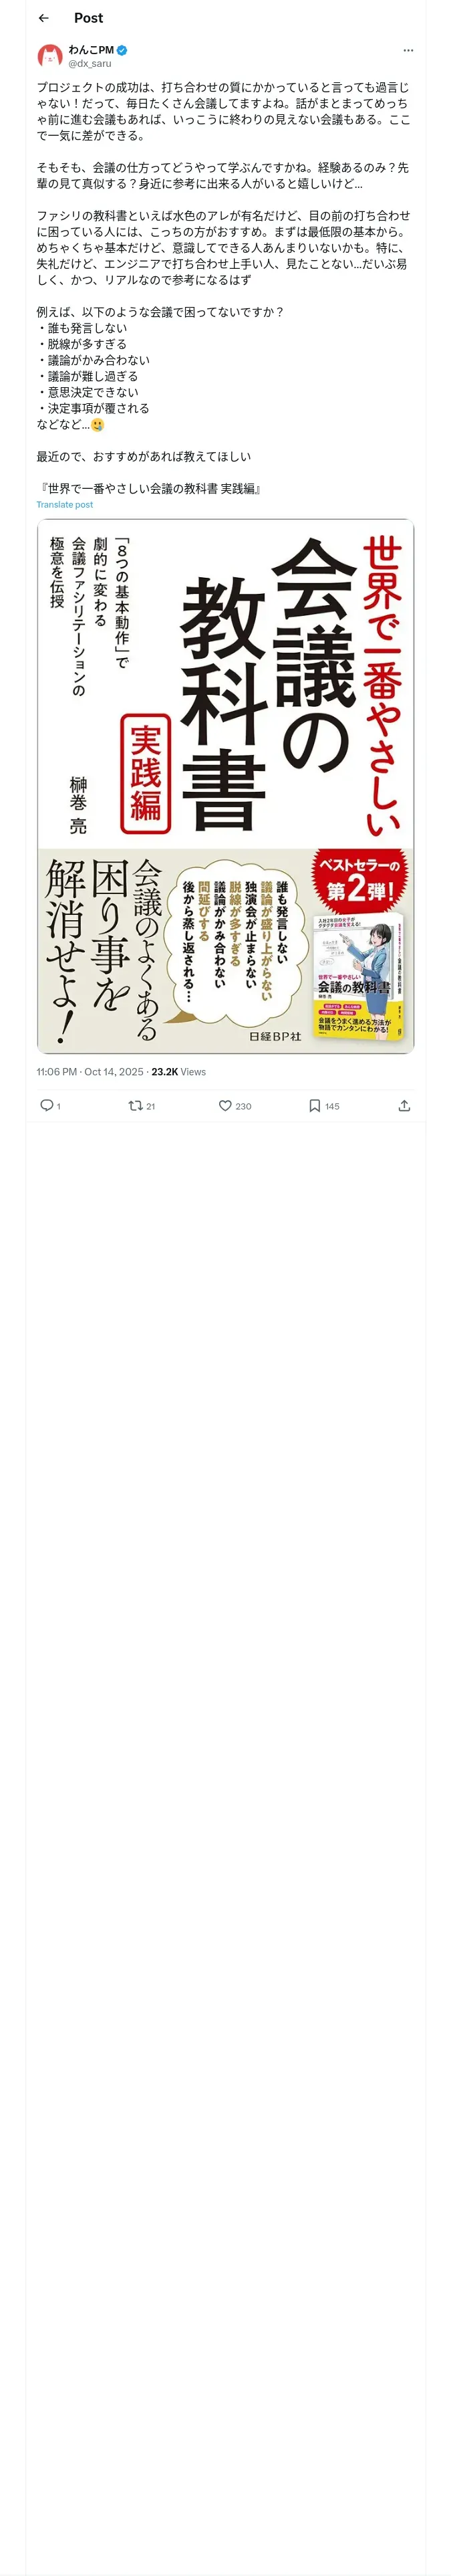View analytics via 23.2K Views
Screen dimensions: 451x2576
(x=179, y=1072)
